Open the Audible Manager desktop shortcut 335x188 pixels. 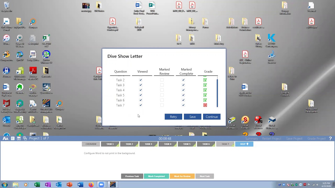point(33,90)
